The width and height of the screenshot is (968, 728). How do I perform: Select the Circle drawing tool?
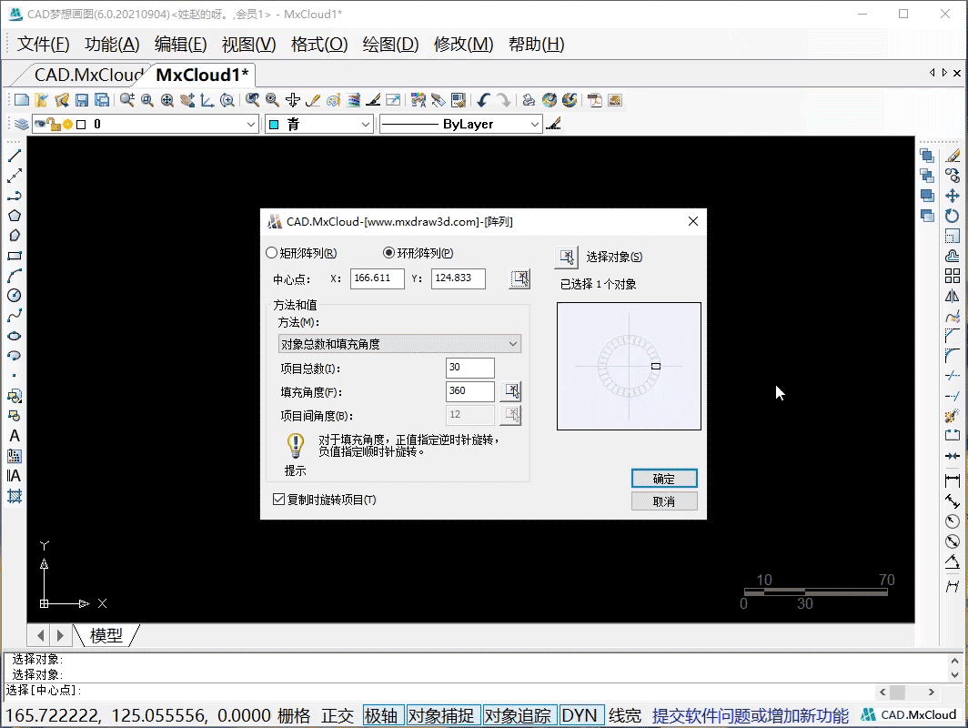pos(15,296)
